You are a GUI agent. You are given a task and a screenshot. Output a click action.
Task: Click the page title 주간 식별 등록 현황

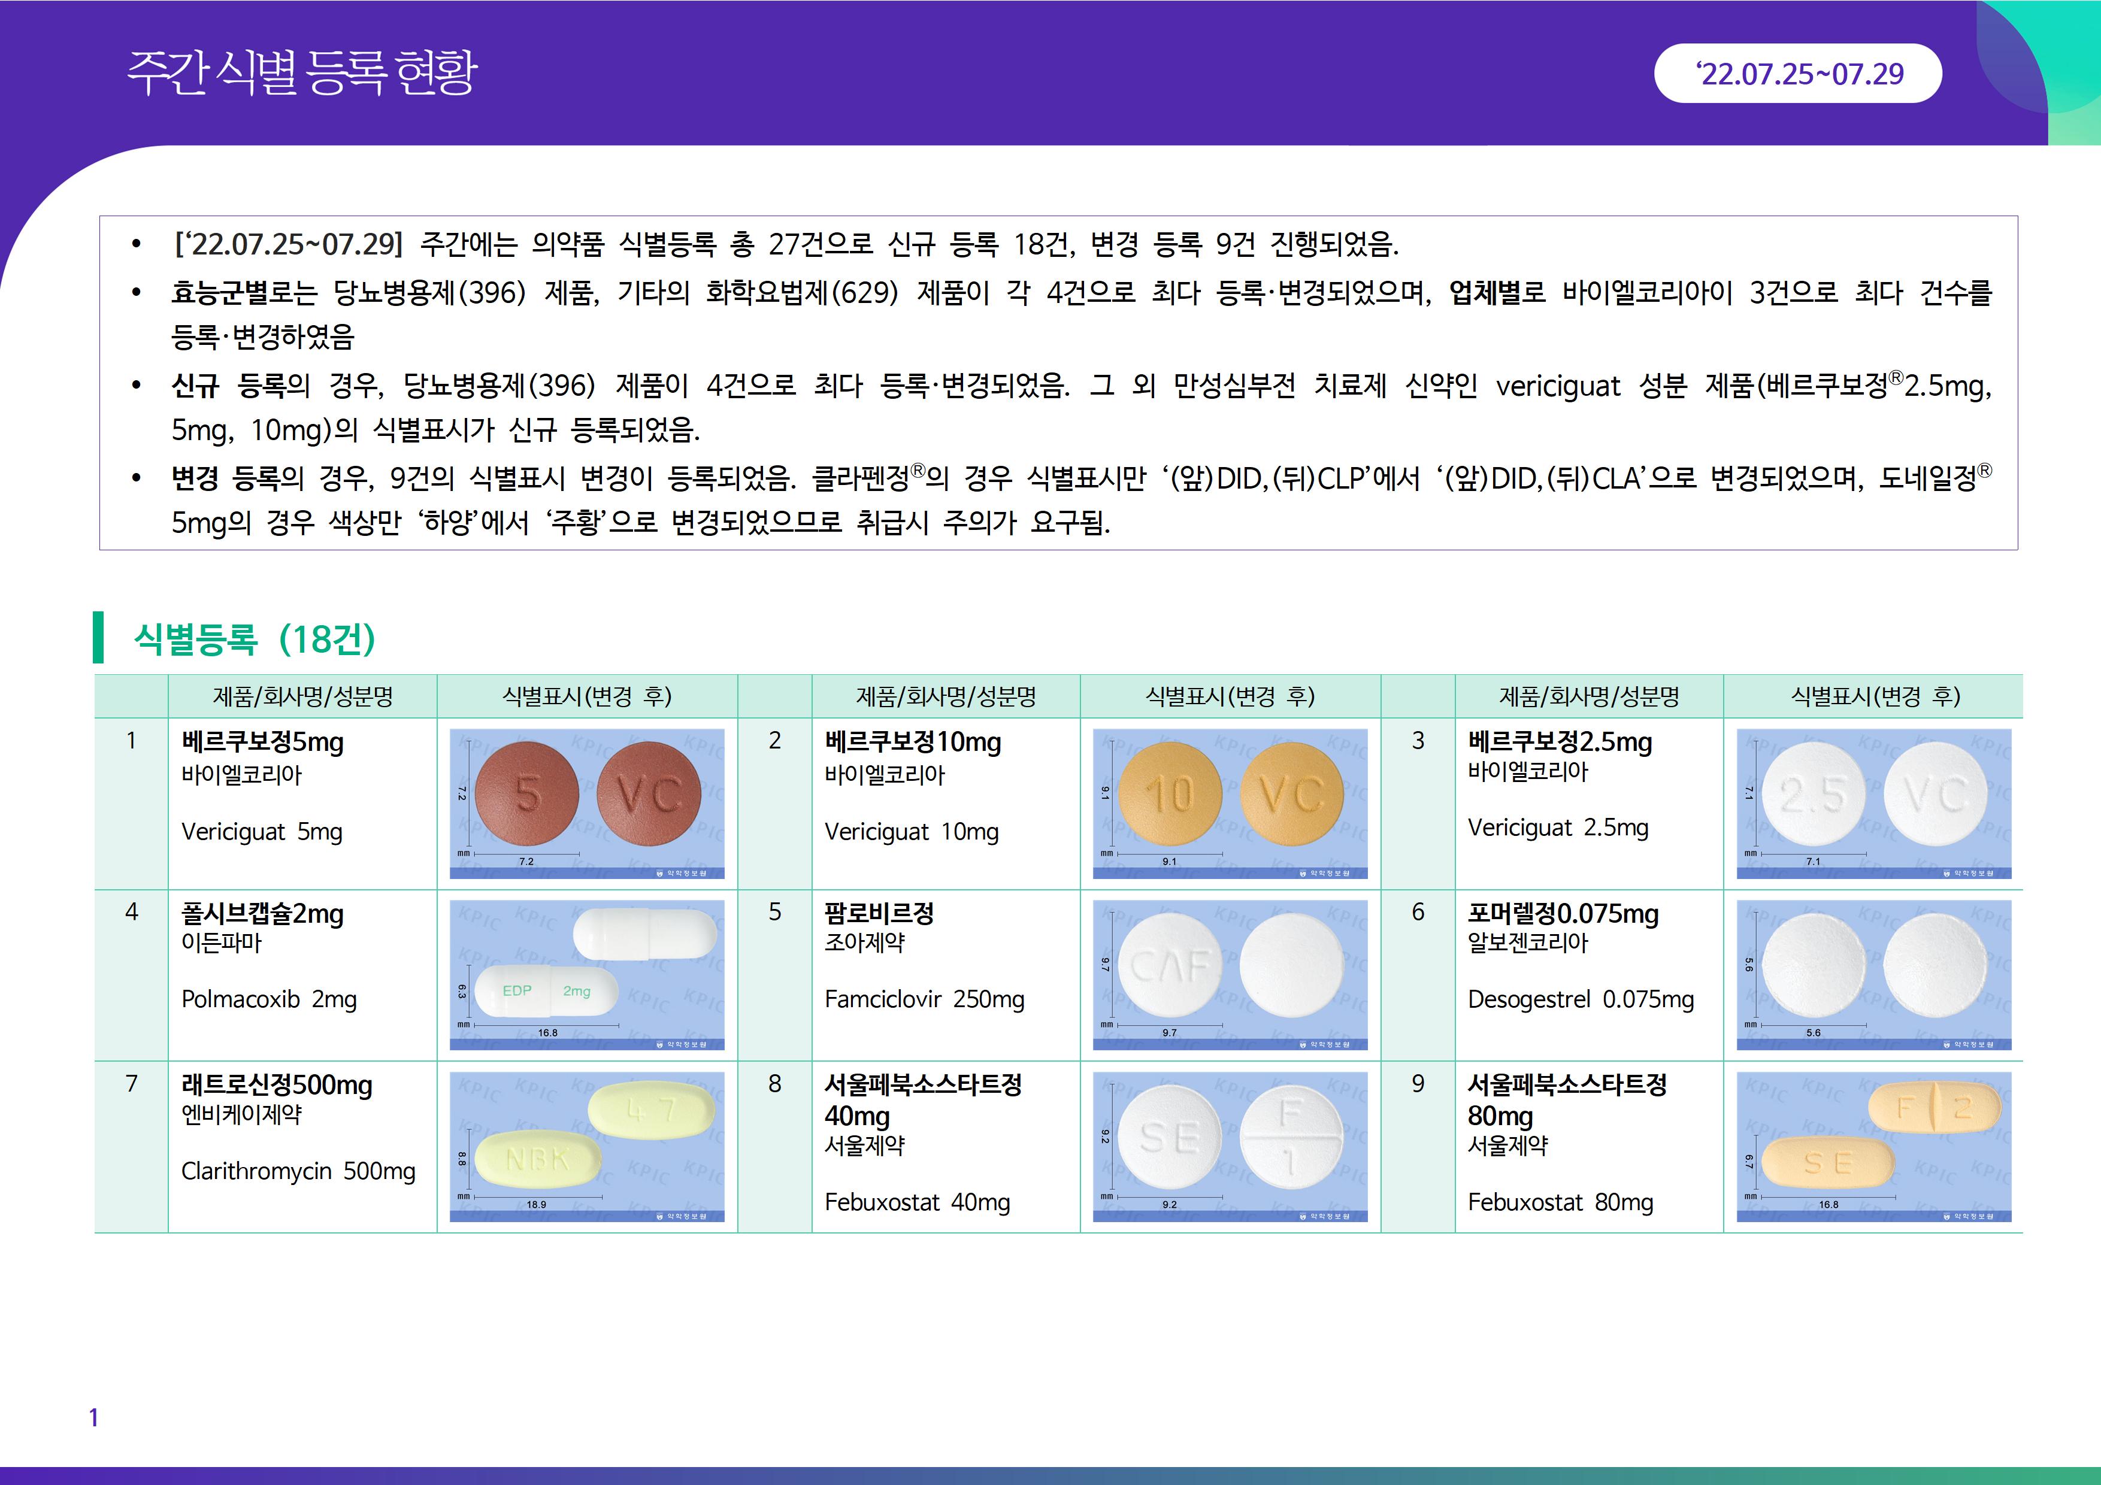coord(302,73)
